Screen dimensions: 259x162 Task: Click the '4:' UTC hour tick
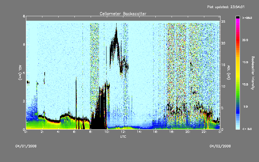tap(59, 132)
